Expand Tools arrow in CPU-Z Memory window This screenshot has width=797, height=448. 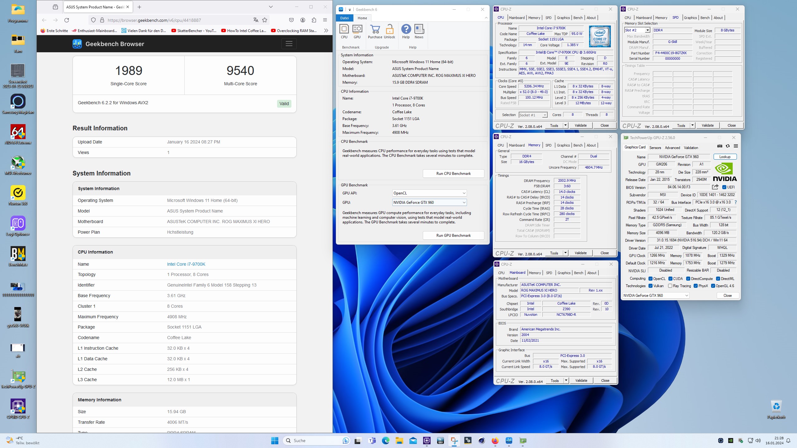pos(565,253)
